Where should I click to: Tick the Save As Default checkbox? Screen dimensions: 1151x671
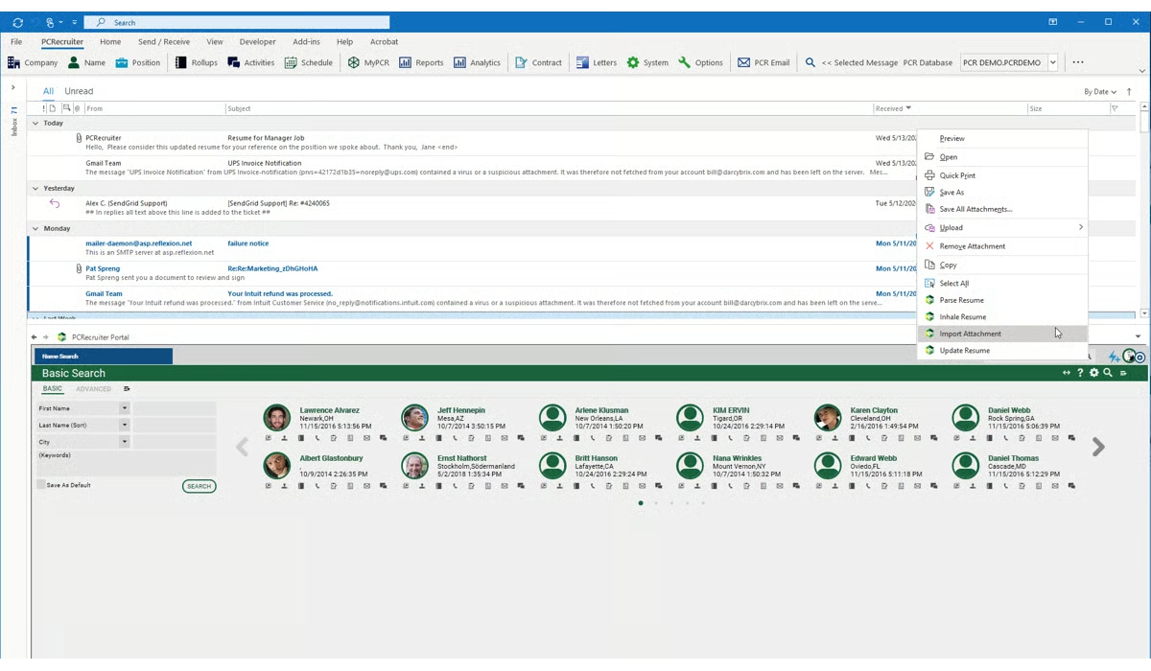(x=41, y=485)
